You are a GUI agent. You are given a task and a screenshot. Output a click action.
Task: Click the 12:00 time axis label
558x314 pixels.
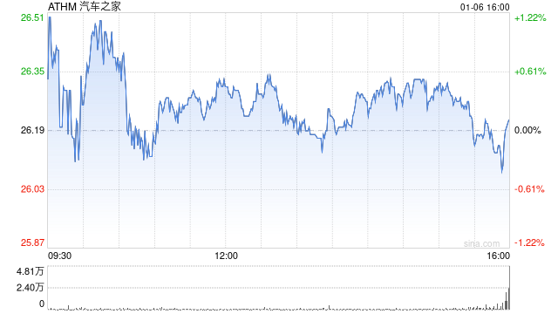coord(226,256)
